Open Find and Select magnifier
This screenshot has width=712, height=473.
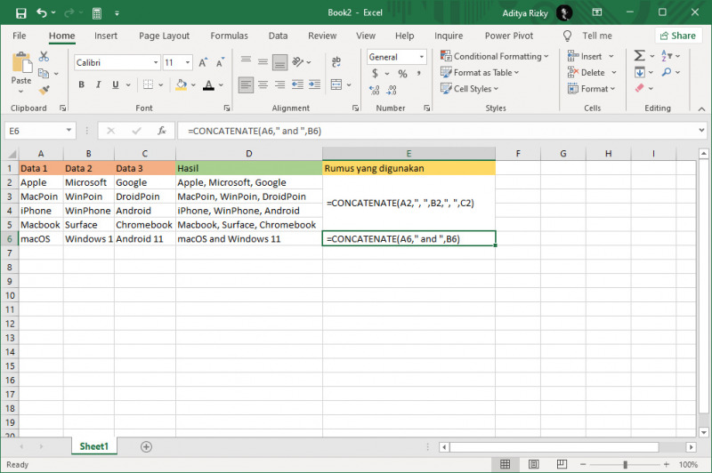666,72
